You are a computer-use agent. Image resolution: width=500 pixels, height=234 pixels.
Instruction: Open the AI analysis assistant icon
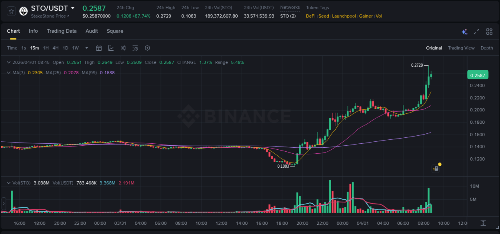pyautogui.click(x=464, y=31)
